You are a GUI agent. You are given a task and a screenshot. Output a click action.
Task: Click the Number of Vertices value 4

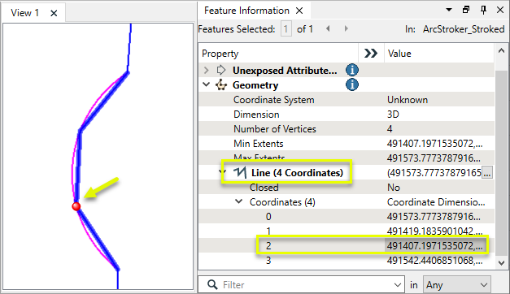coord(390,129)
